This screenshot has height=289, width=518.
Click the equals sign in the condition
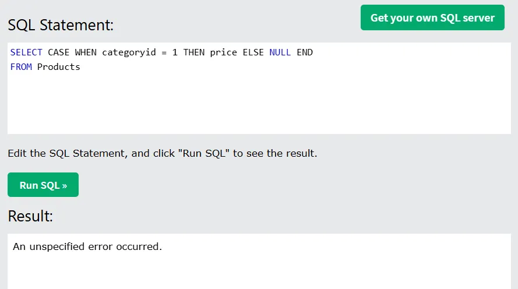click(x=164, y=52)
